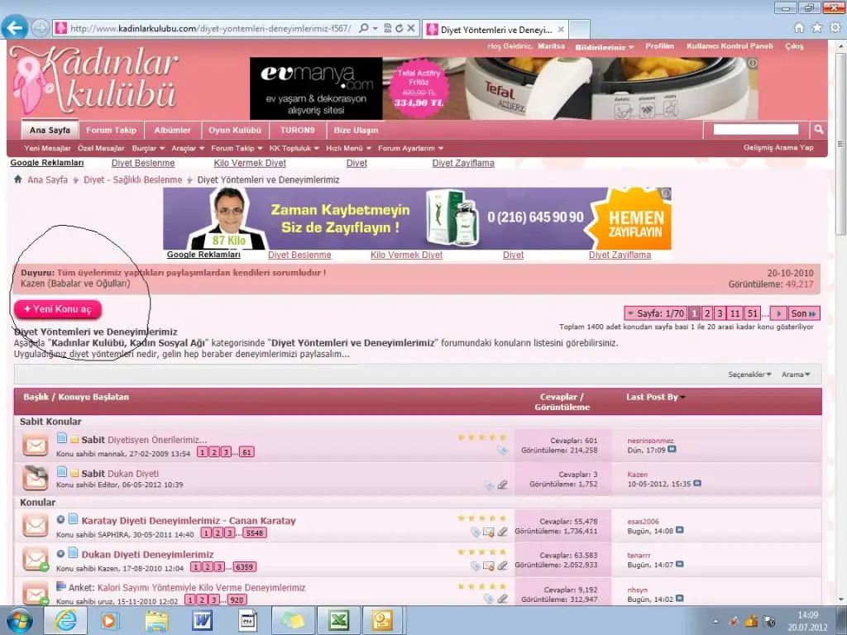Screen dimensions: 847x635
Task: Go to next page arrow in pagination
Action: point(778,313)
